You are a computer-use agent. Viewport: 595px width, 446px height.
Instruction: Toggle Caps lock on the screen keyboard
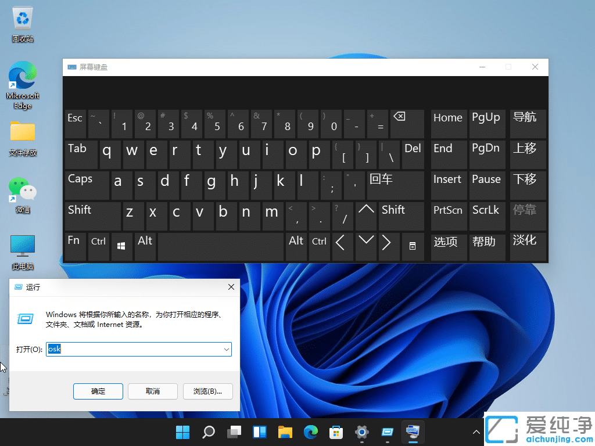(86, 185)
